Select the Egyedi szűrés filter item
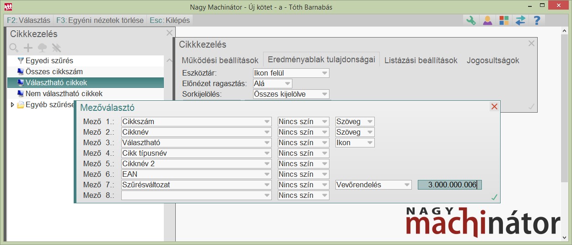 [x=49, y=60]
